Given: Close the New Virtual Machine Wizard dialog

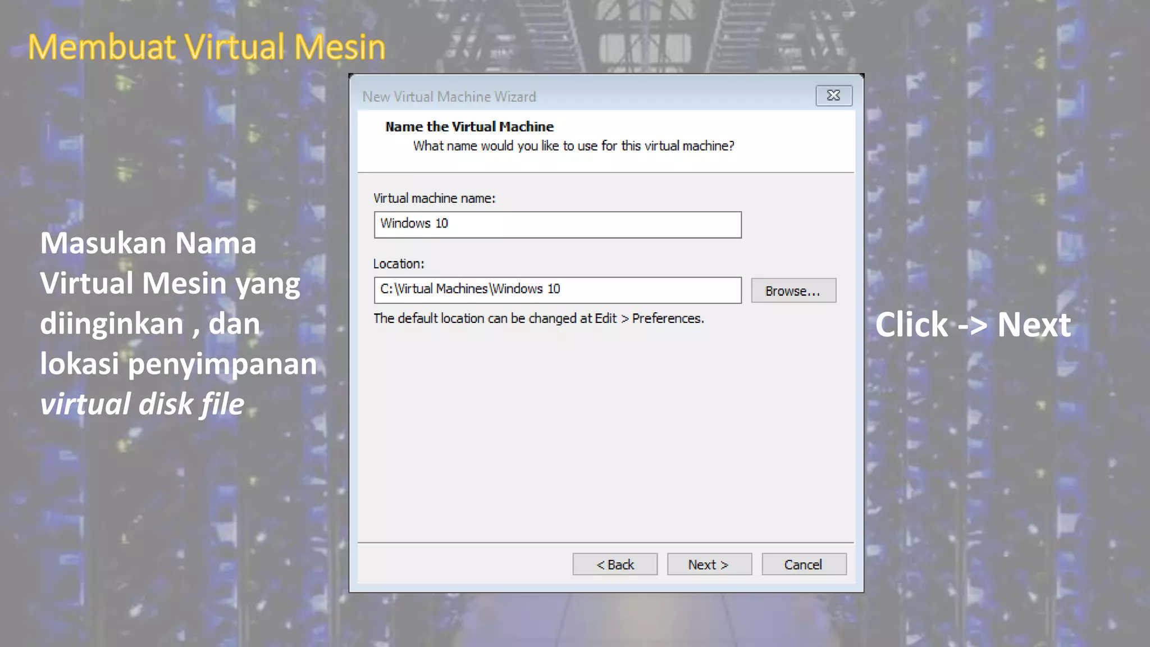Looking at the screenshot, I should point(833,95).
